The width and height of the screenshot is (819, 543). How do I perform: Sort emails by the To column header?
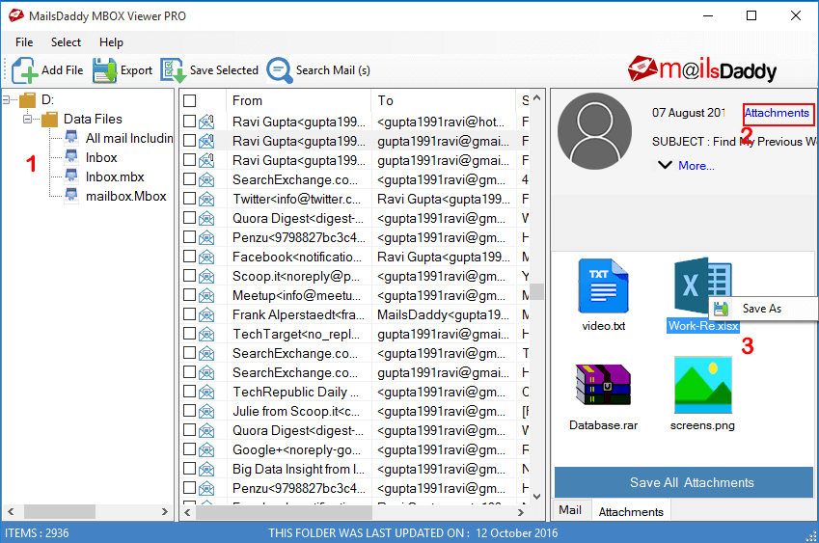tap(443, 100)
